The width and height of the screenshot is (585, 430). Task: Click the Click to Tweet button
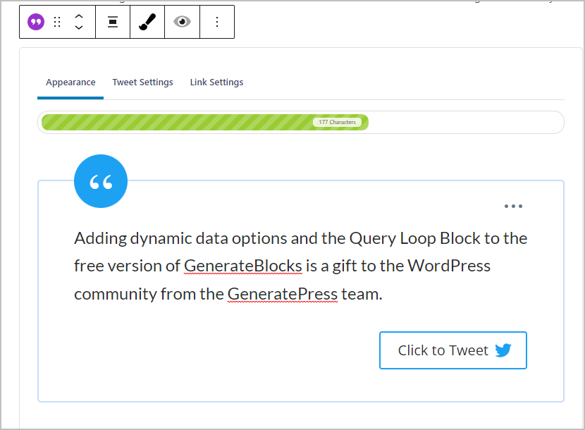(x=452, y=350)
